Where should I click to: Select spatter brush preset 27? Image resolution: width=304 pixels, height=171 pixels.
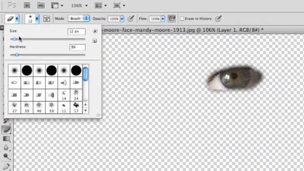(14, 107)
